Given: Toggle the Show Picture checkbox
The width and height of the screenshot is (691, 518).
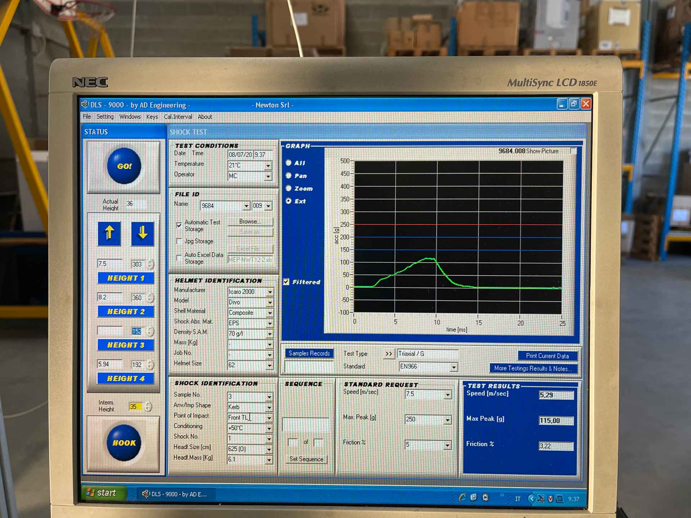Looking at the screenshot, I should coord(573,151).
